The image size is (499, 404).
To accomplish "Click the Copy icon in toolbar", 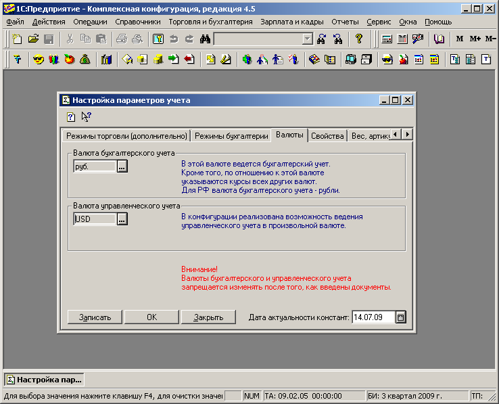I will click(85, 39).
